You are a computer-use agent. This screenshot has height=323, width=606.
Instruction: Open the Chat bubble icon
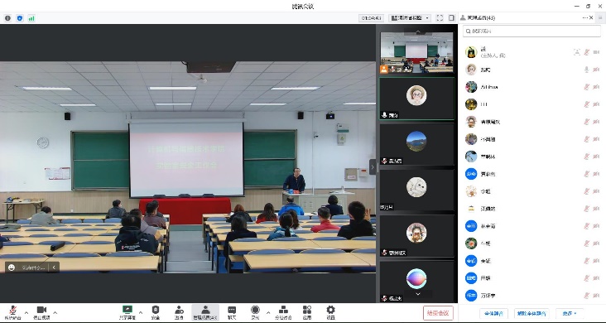click(x=232, y=311)
